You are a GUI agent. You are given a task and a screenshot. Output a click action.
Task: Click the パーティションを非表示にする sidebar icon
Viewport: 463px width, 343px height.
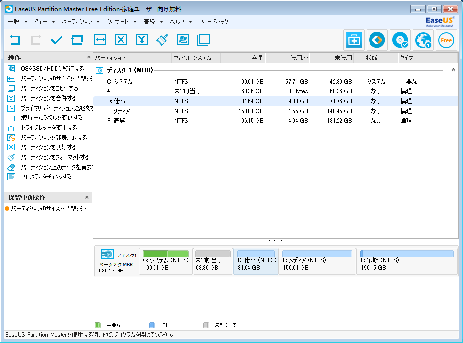tap(11, 138)
